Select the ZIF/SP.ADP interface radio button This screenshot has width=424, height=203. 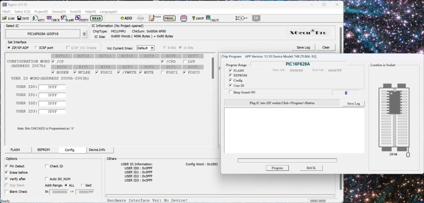click(x=9, y=47)
